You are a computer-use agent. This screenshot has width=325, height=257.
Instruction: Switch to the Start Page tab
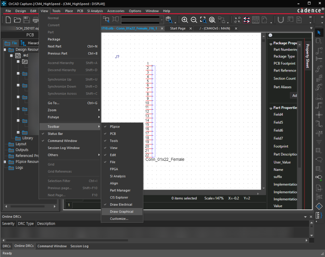[x=178, y=28]
